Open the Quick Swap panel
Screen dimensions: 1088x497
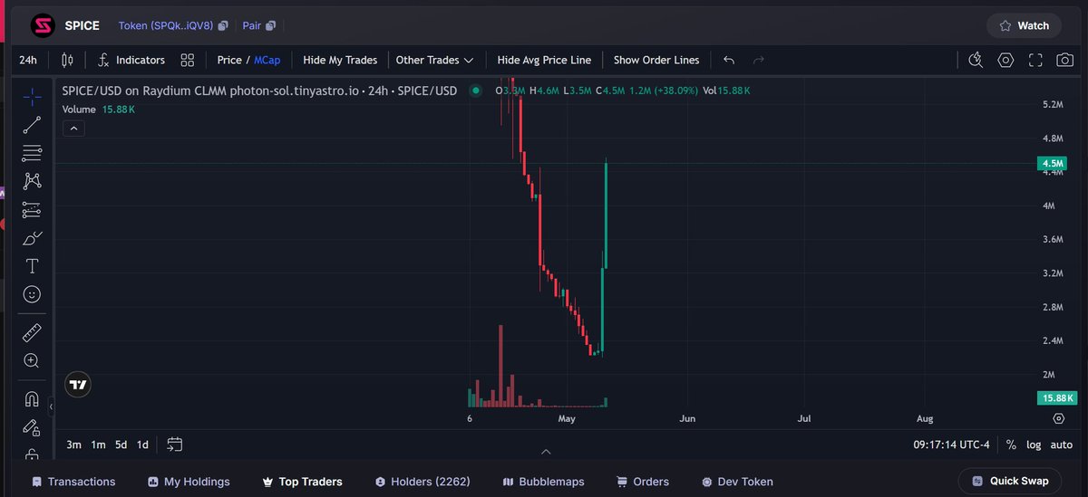(1010, 482)
